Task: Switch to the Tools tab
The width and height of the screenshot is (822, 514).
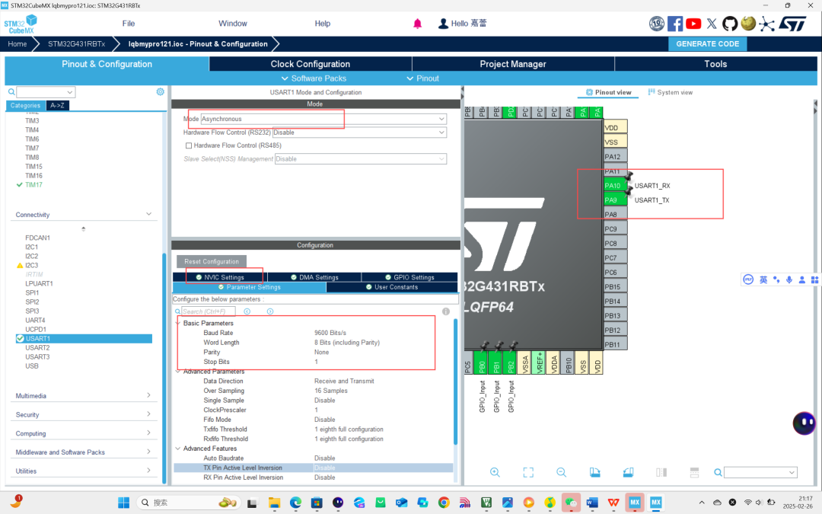Action: pos(715,64)
